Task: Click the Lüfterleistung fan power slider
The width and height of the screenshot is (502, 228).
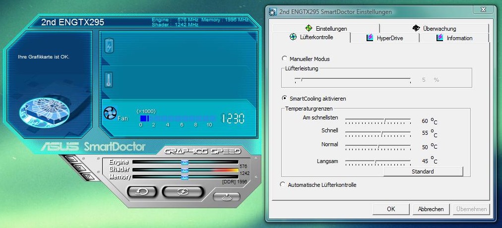Action: click(x=353, y=80)
